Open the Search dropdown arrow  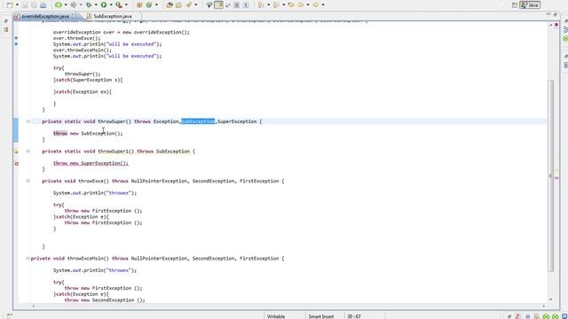coord(195,5)
